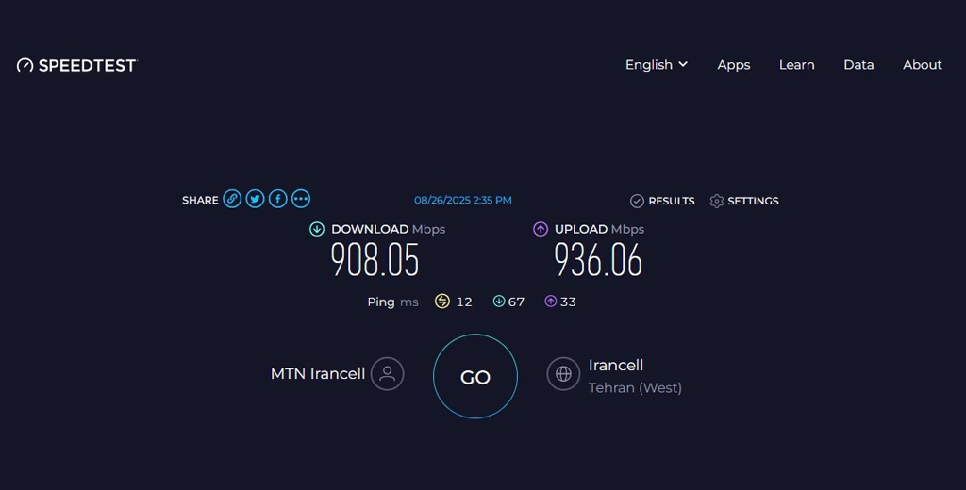
Task: View the Results page
Action: tap(662, 201)
